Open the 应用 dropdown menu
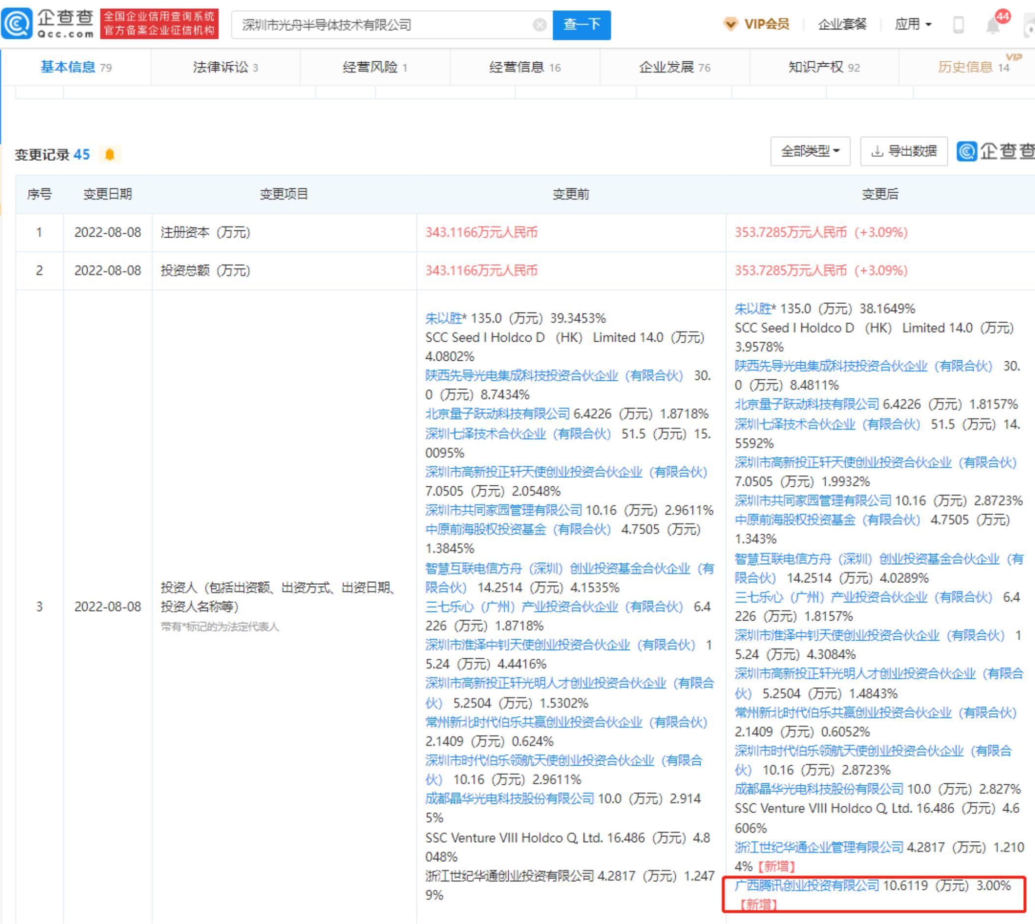Image resolution: width=1035 pixels, height=924 pixels. tap(912, 25)
